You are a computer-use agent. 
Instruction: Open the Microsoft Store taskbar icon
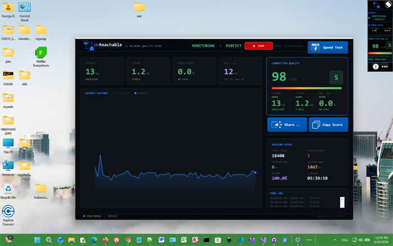click(218, 240)
